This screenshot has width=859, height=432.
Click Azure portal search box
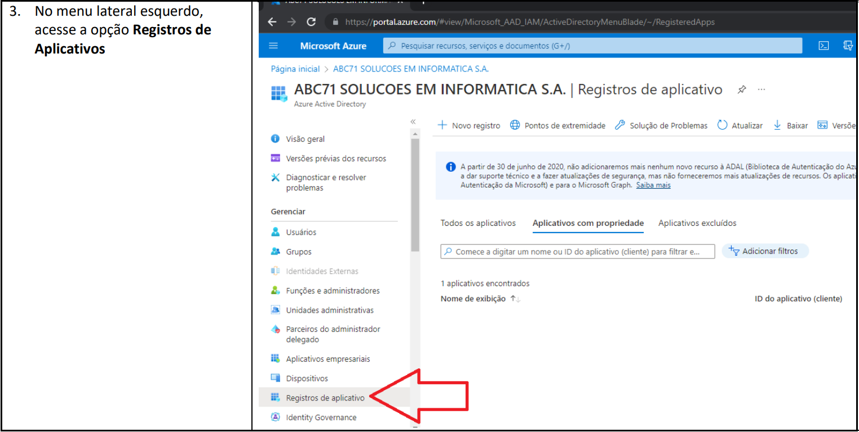[592, 46]
